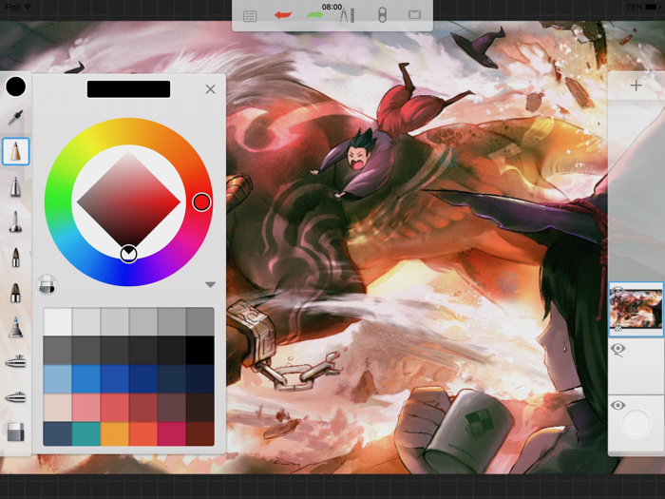Screen dimensions: 665x499
Task: Select the airbrush just above the eraser
Action: tap(15, 397)
